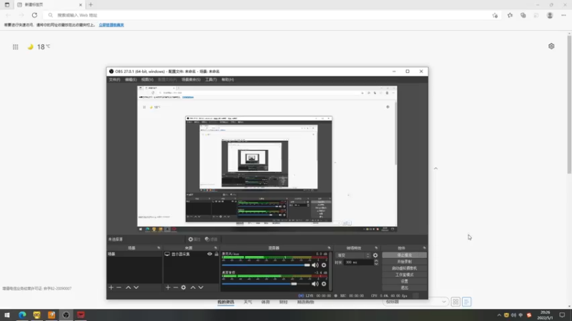572x321 pixels.
Task: Click transition duration stepper arrows
Action: coord(376,262)
